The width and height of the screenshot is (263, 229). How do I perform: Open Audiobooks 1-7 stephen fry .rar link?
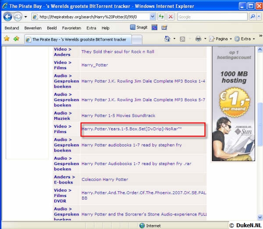tap(136, 163)
